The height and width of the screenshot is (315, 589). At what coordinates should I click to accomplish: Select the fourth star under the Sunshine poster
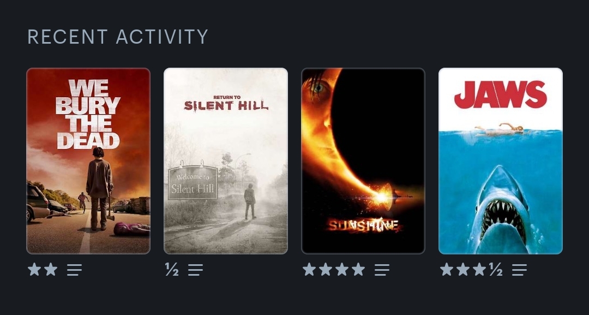358,269
